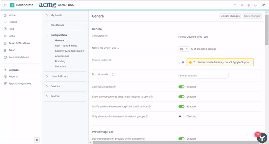Toggle Conflict Detection off
Image resolution: width=269 pixels, height=144 pixels.
coord(182,87)
